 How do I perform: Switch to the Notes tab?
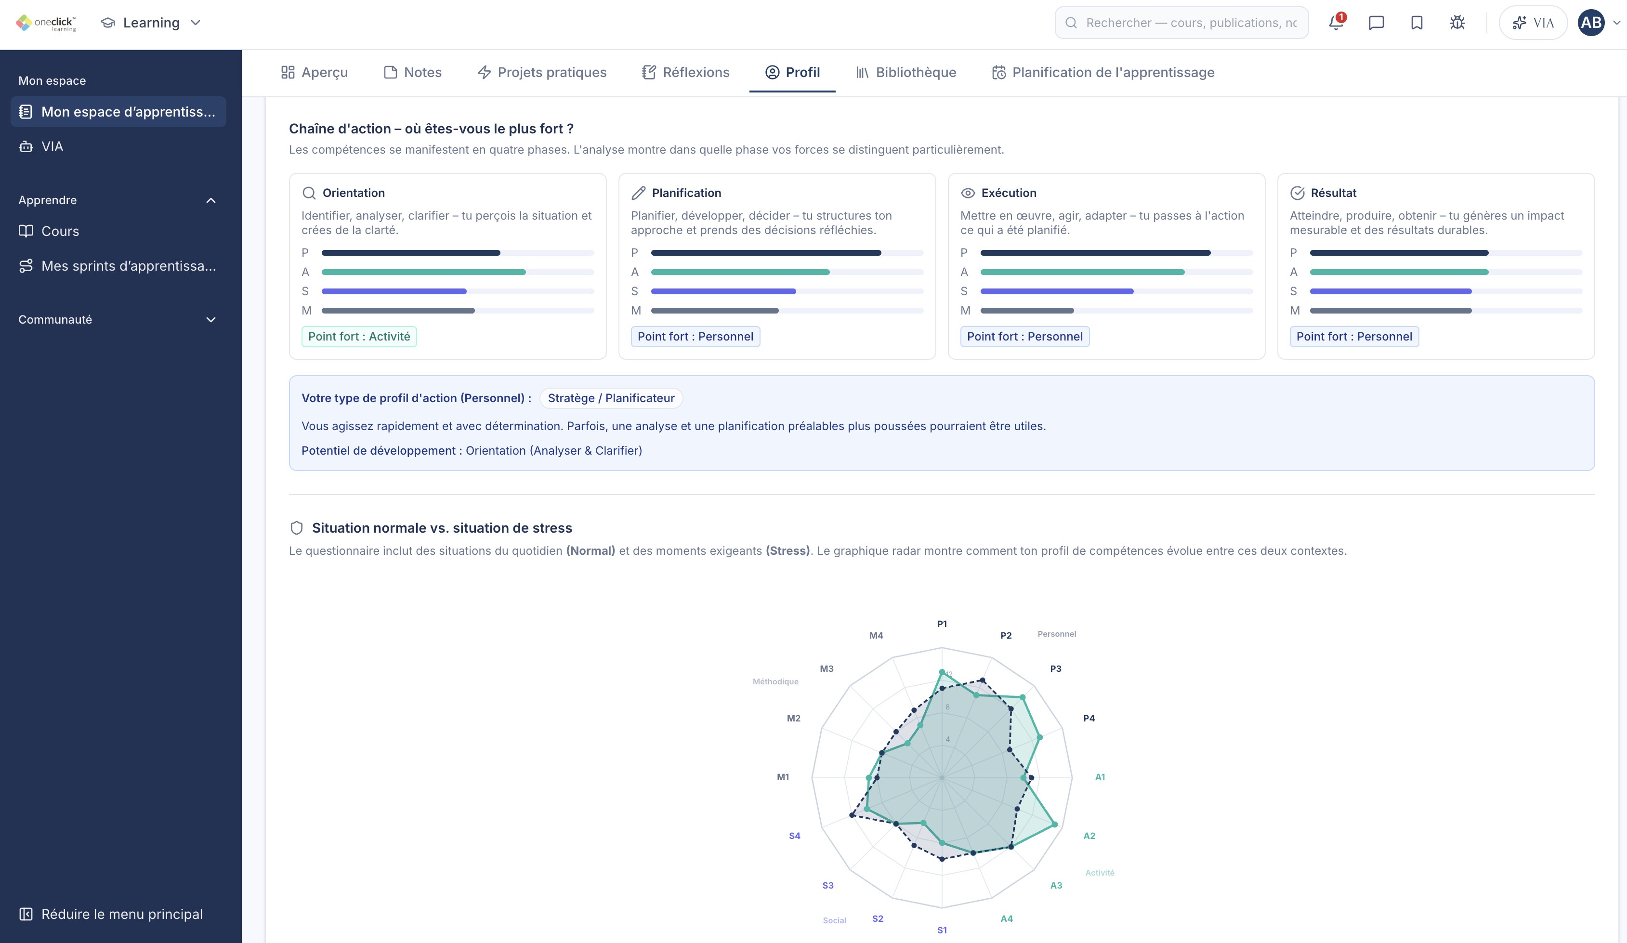(x=413, y=72)
